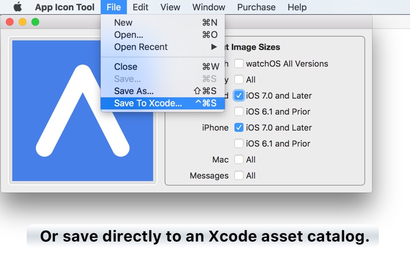Click the Image Sizes heading

pos(255,47)
